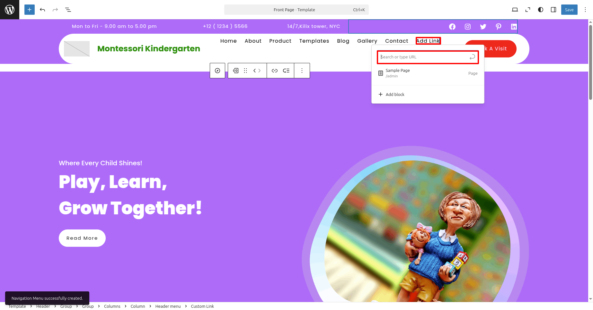Image resolution: width=593 pixels, height=310 pixels.
Task: Click the link icon in block toolbar
Action: [275, 71]
